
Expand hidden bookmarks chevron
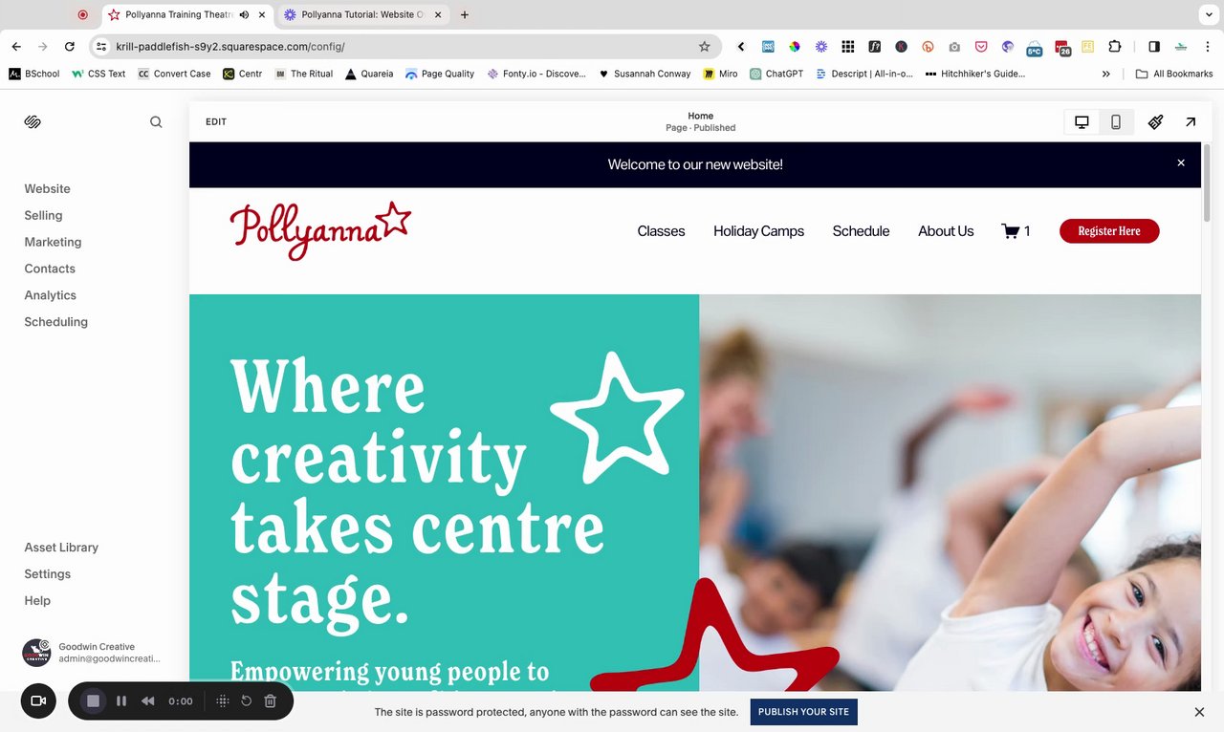[x=1106, y=74]
